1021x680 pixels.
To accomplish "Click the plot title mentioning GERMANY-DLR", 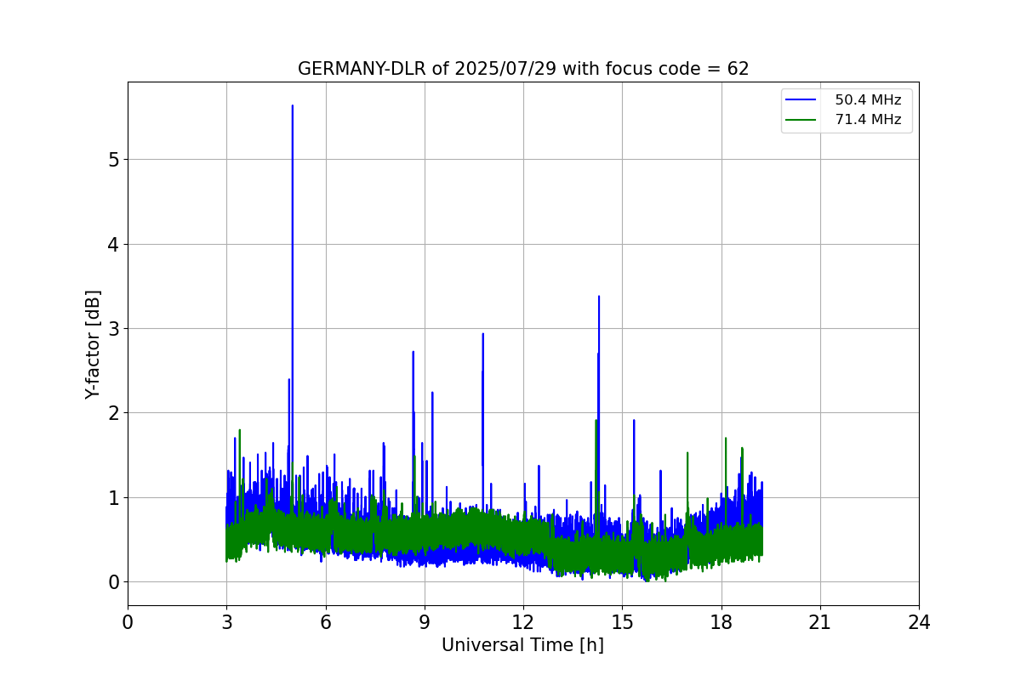I will [x=523, y=69].
